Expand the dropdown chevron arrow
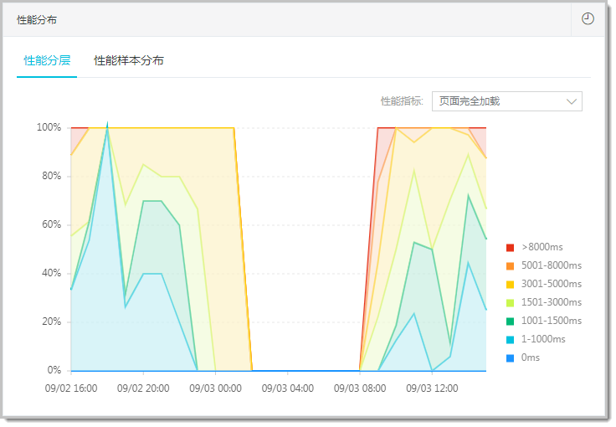The image size is (616, 427). click(571, 102)
